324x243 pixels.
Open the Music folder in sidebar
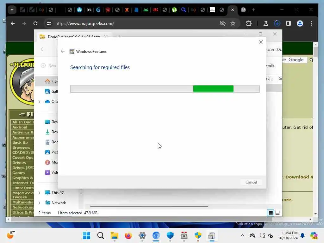52,162
